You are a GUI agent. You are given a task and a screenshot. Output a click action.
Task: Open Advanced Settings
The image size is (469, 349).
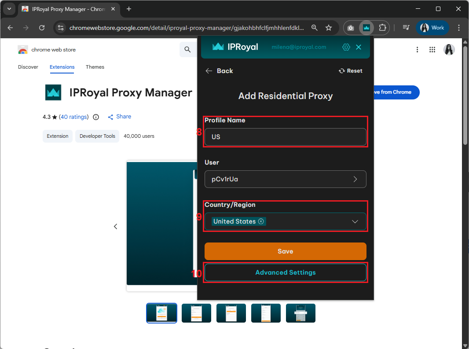[x=285, y=272]
